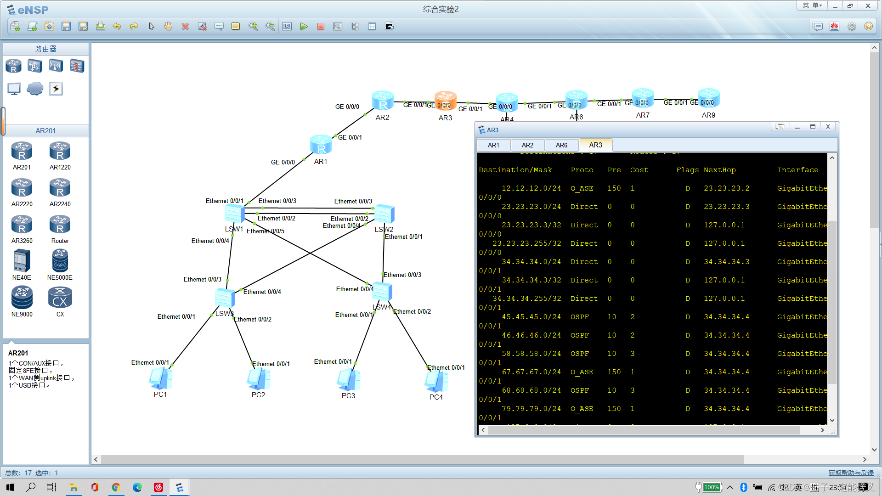Viewport: 882px width, 496px height.
Task: Select the hand drag tool
Action: click(x=168, y=27)
